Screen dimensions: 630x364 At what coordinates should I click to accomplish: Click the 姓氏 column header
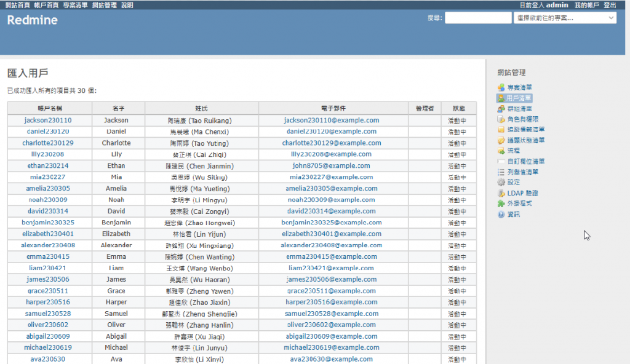201,108
